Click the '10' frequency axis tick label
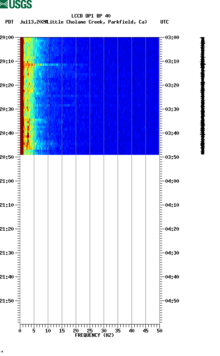This screenshot has height=356, width=220. (48, 331)
